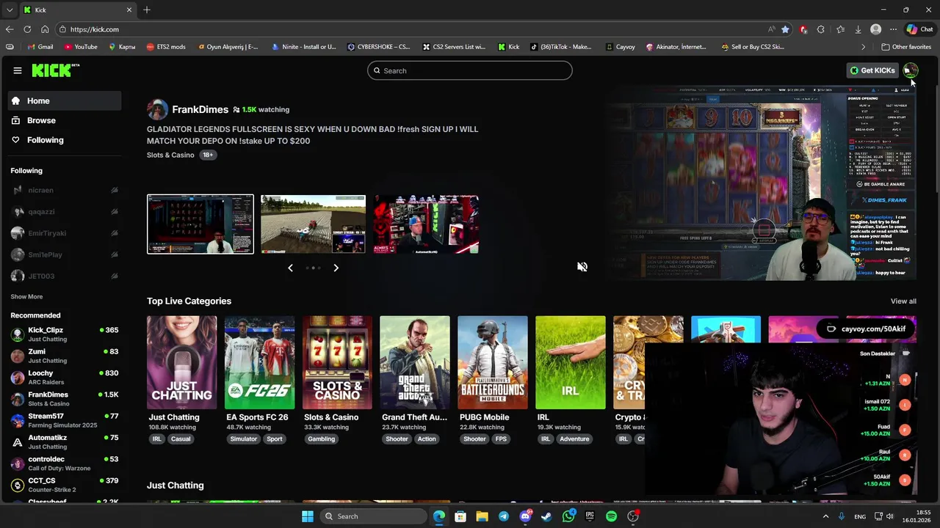Select Home in the sidebar
940x528 pixels.
(x=65, y=101)
